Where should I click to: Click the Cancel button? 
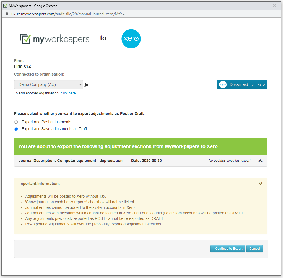tap(255, 249)
